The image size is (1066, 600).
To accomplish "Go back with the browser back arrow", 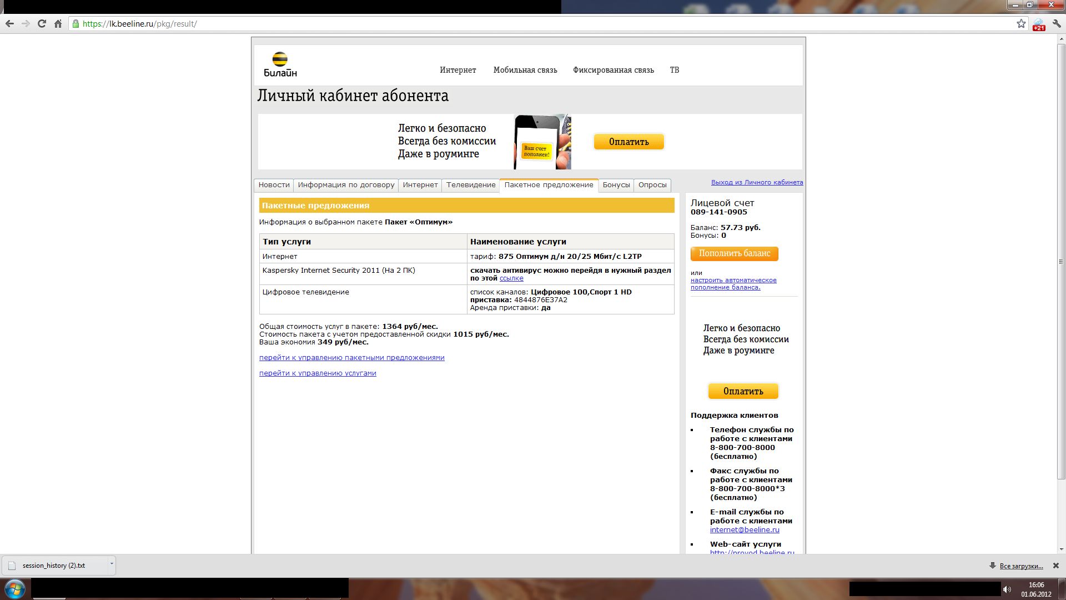I will coord(9,24).
